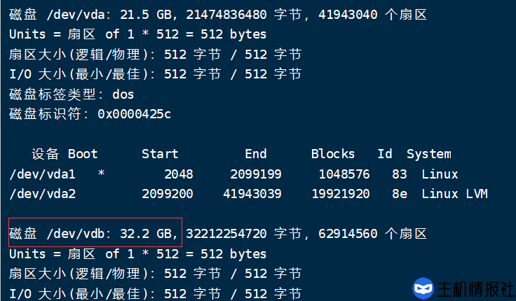Viewport: 516px width, 301px height.
Task: Select the /dev/vda2 device entry
Action: (42, 193)
